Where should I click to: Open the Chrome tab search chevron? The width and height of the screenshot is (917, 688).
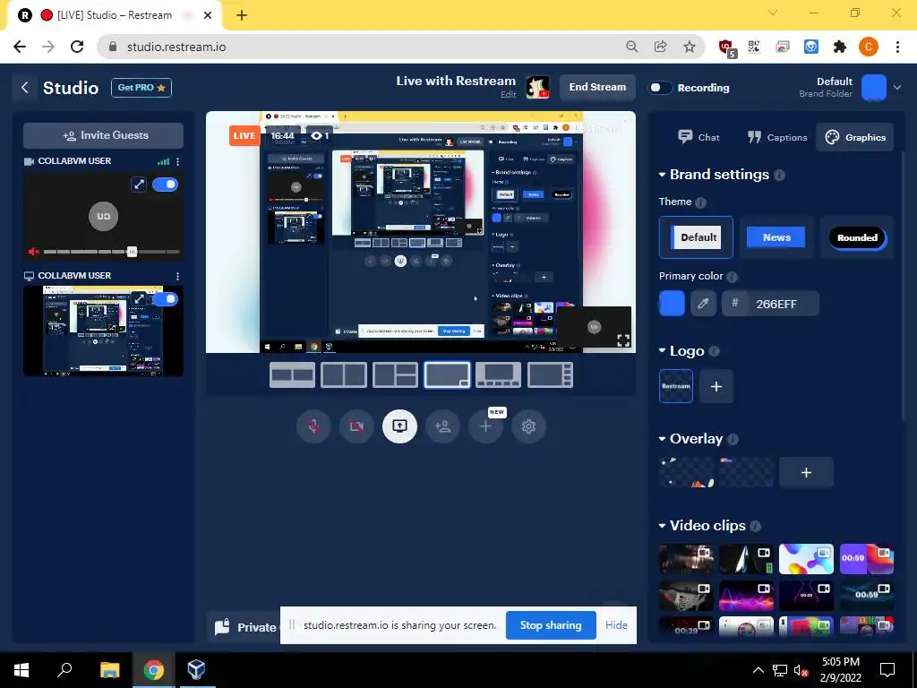pyautogui.click(x=773, y=13)
